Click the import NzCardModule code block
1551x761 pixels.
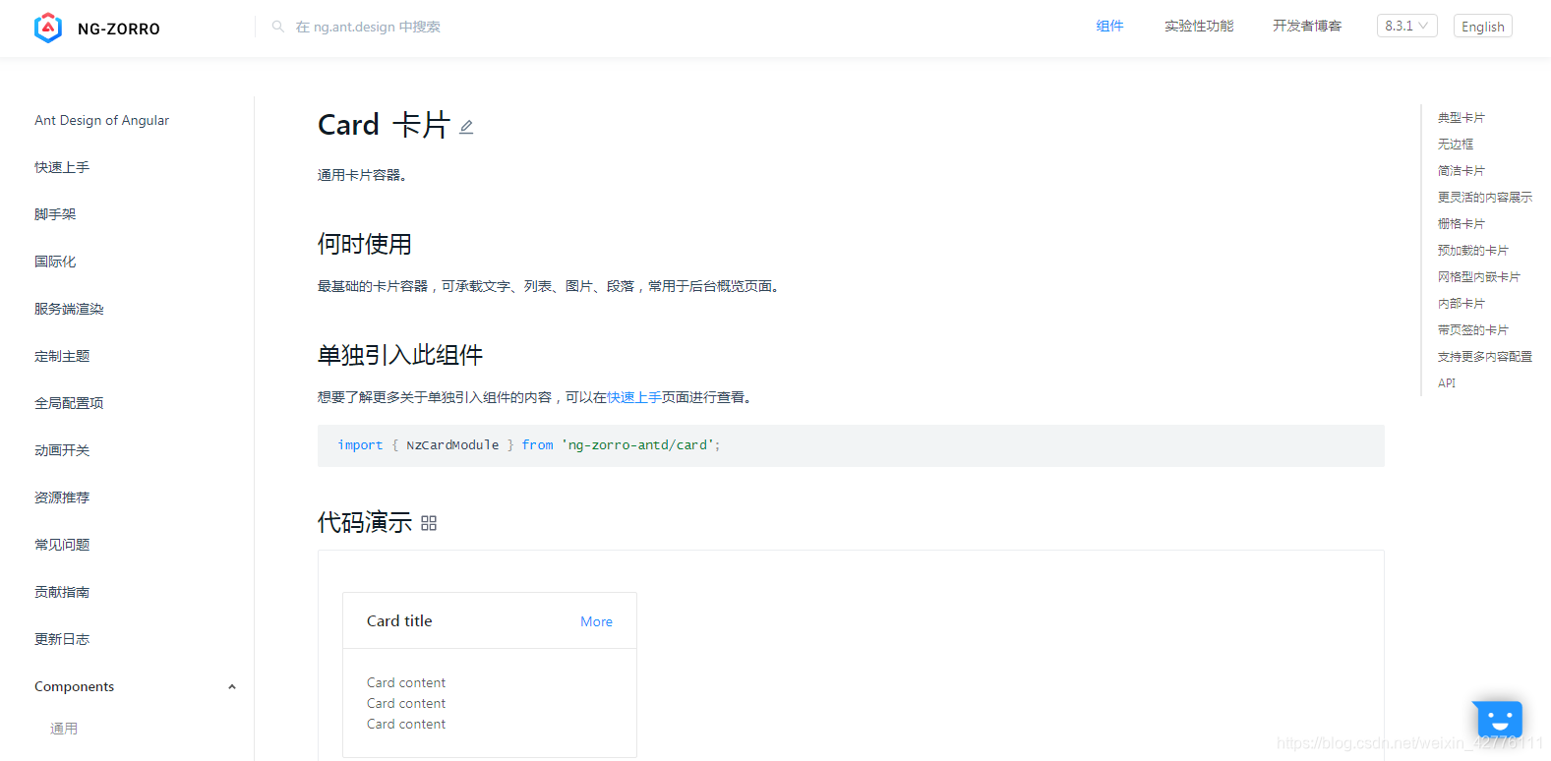[x=851, y=445]
